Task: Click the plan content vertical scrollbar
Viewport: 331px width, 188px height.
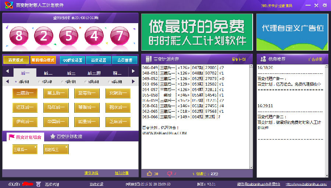Action: point(251,116)
